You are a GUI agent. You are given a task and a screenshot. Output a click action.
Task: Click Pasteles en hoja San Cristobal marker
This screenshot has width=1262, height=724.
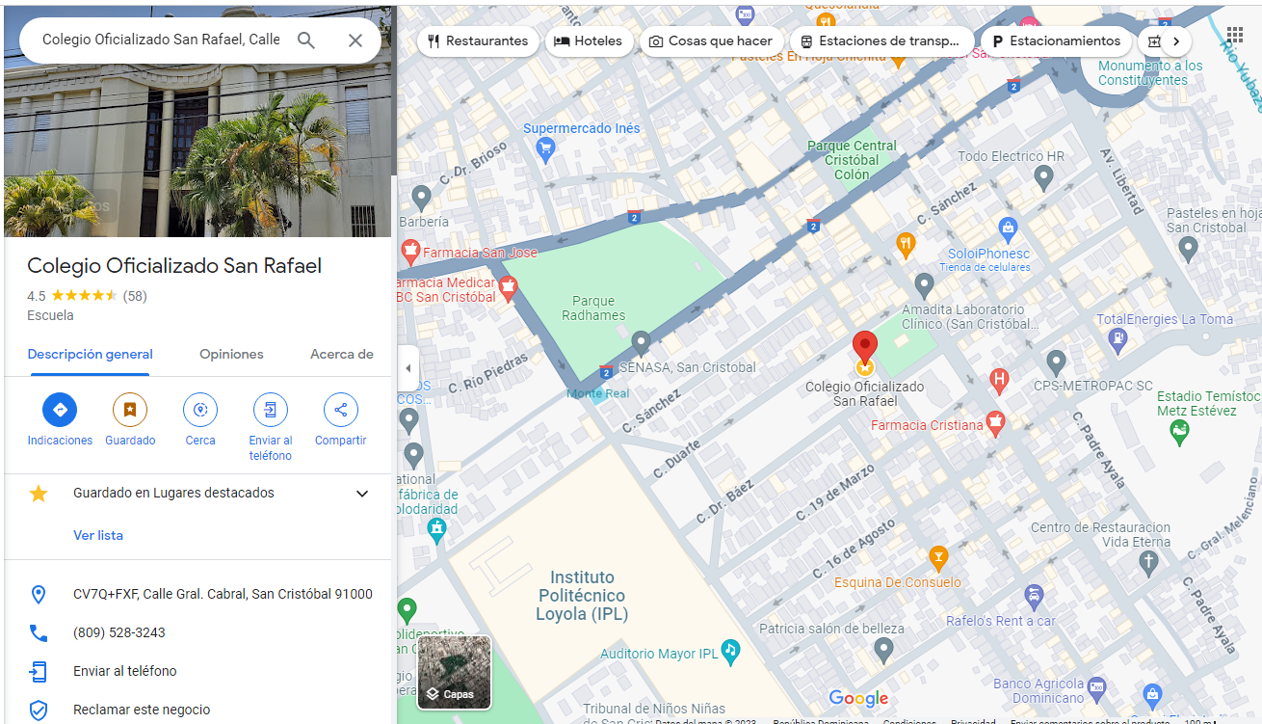click(x=1188, y=249)
